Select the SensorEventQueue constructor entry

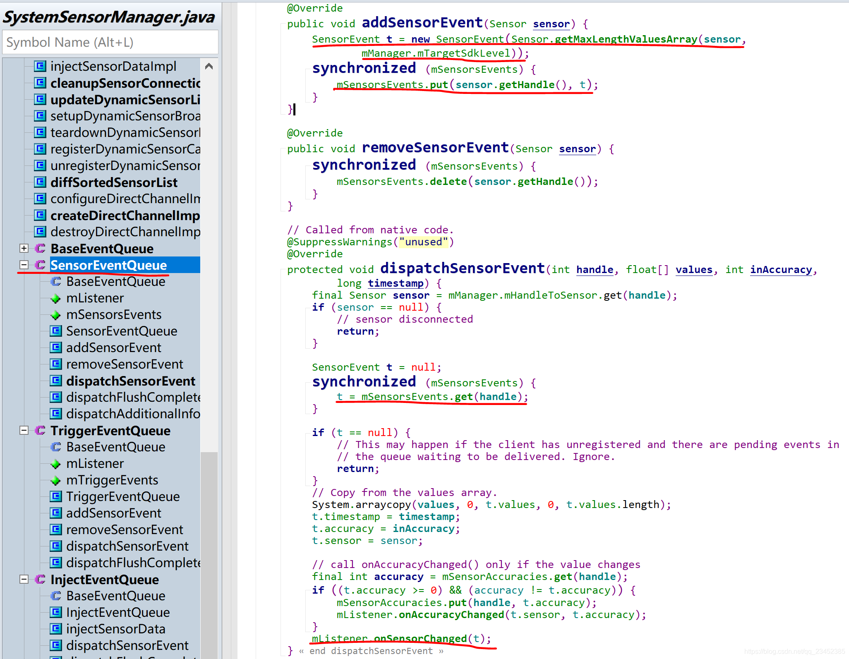[x=122, y=331]
